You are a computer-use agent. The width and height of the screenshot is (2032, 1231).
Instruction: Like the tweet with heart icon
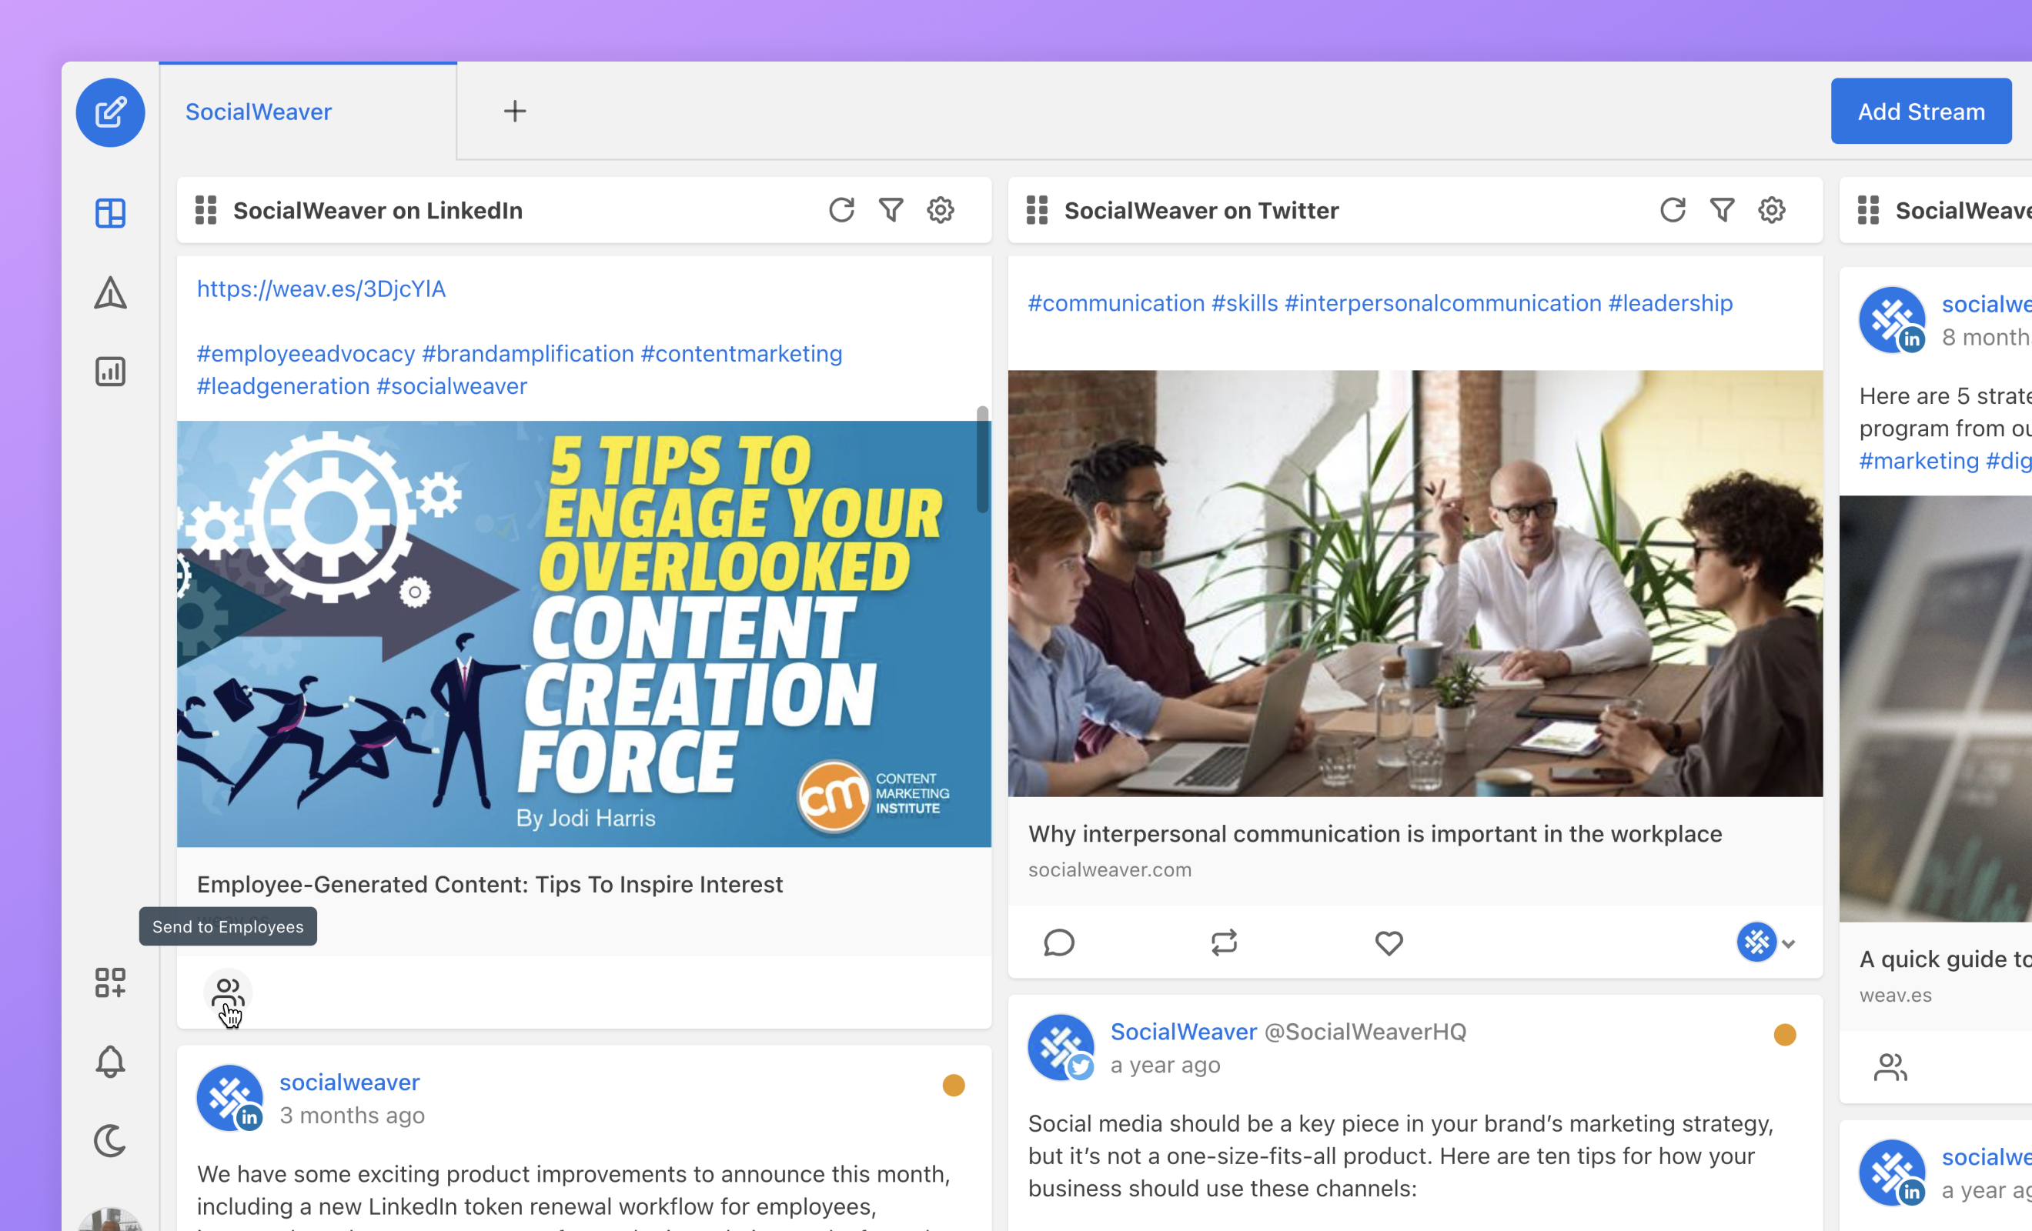coord(1389,942)
